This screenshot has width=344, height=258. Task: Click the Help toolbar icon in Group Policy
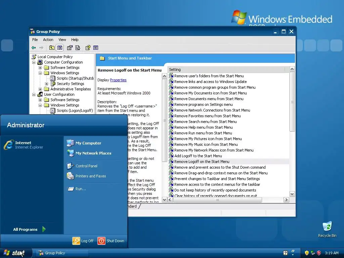[x=88, y=48]
